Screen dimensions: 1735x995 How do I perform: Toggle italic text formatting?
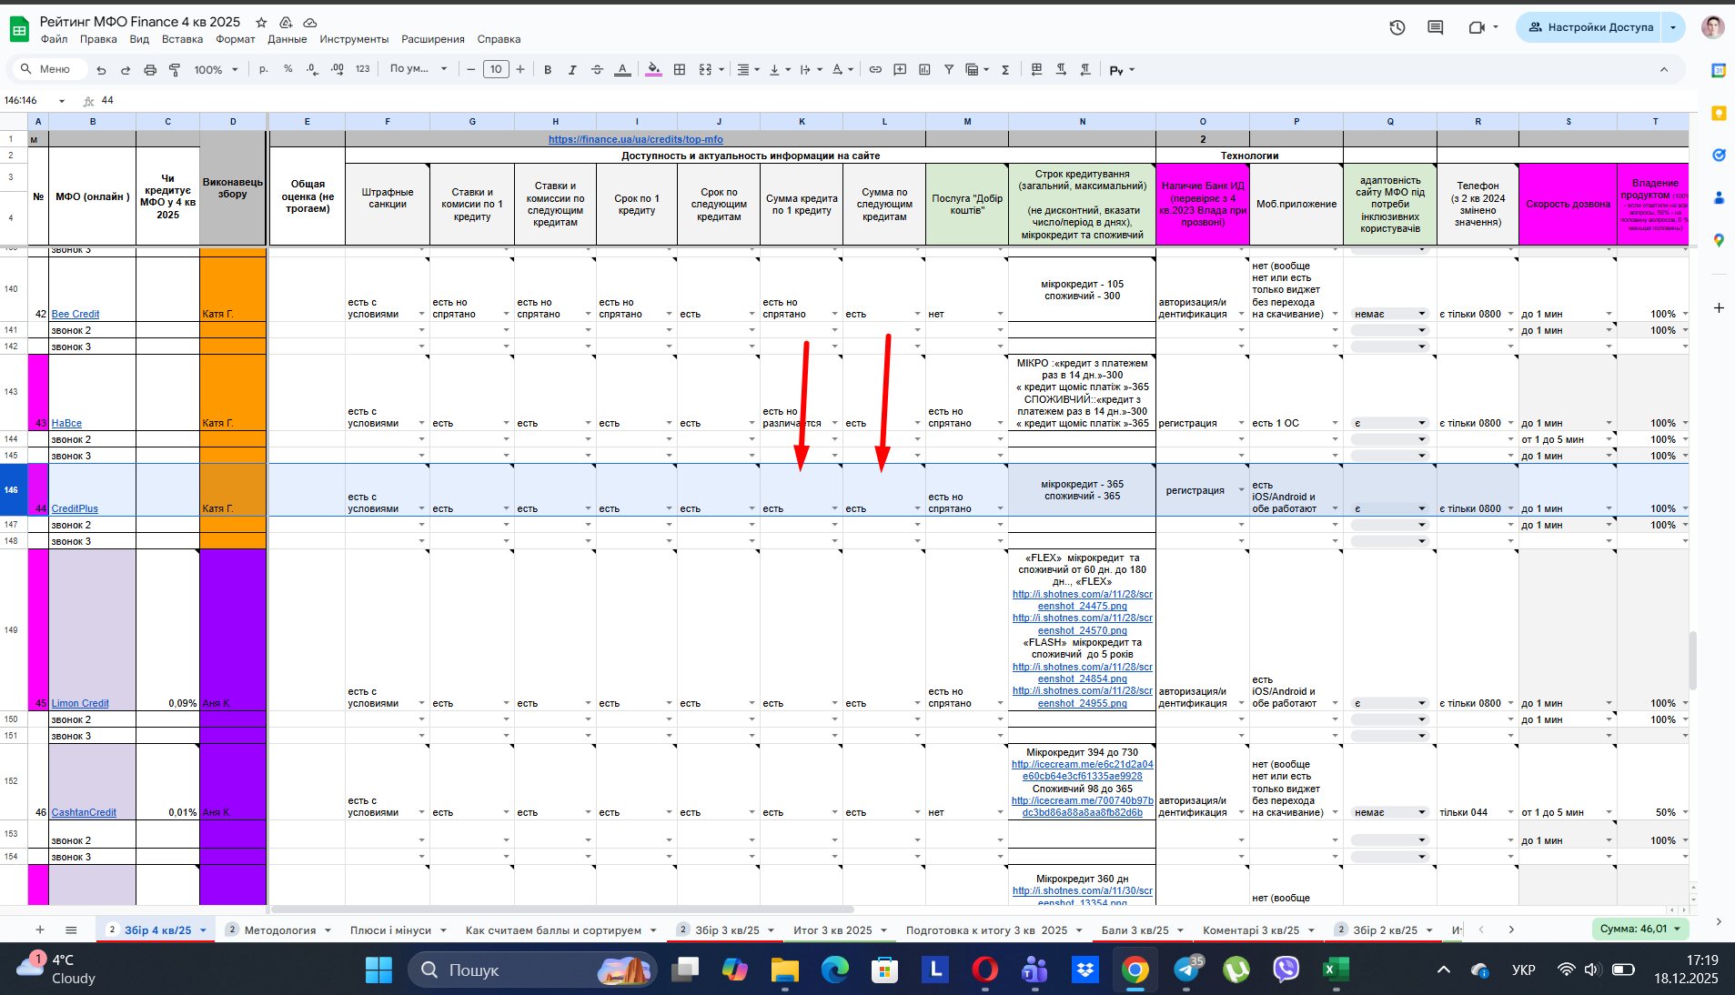click(x=572, y=70)
